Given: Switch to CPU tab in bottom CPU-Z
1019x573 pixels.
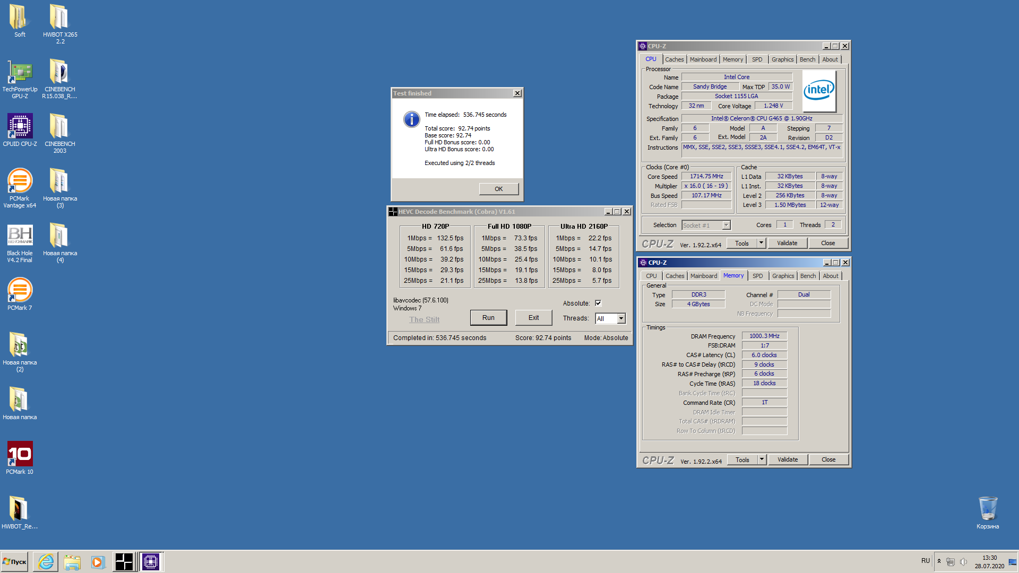Looking at the screenshot, I should (x=651, y=276).
